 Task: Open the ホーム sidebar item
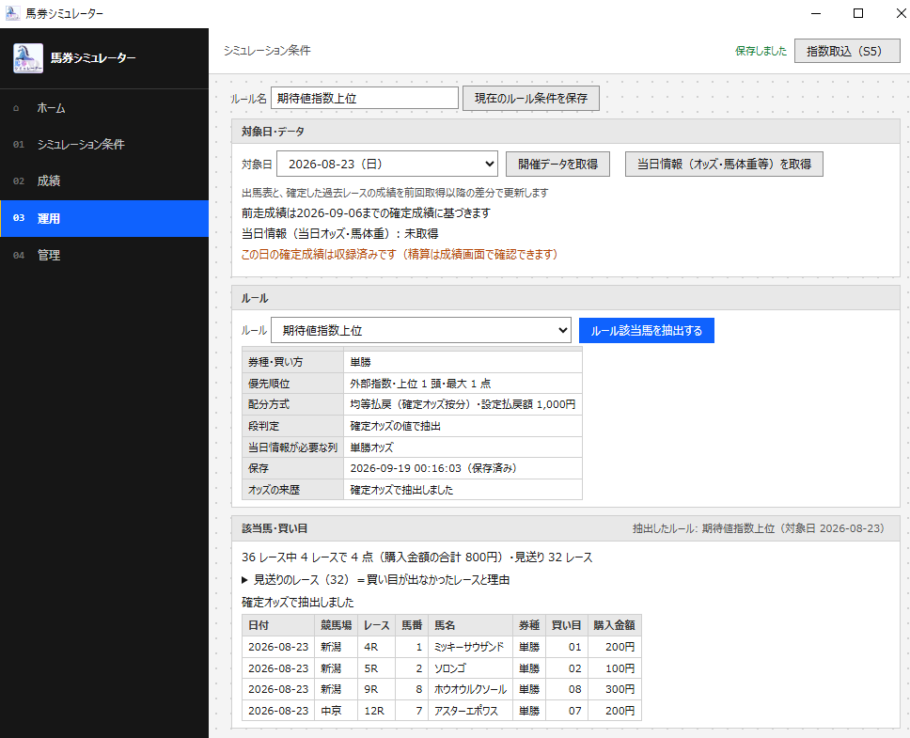(104, 108)
